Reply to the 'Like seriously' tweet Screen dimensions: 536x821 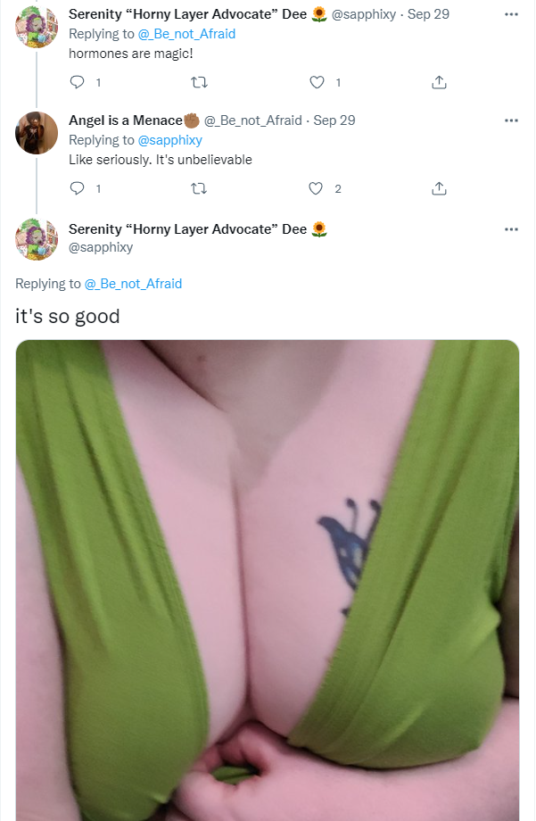click(x=78, y=188)
